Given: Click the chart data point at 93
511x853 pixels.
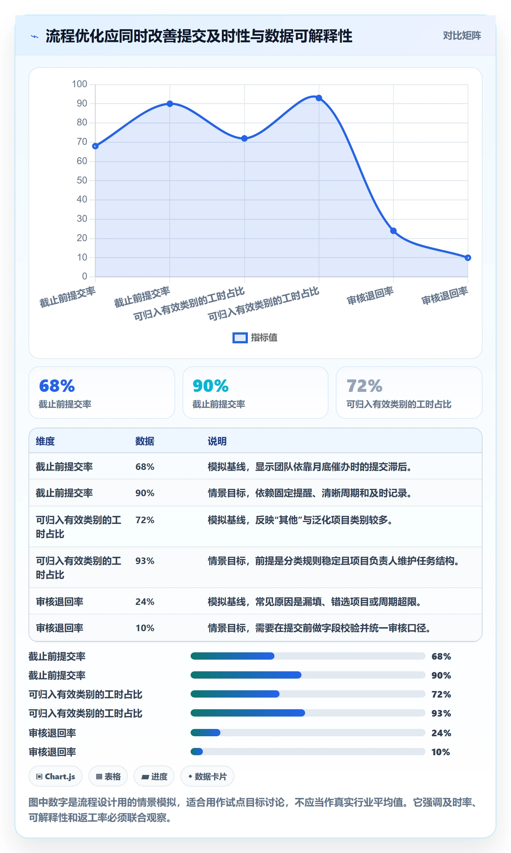Looking at the screenshot, I should click(319, 98).
